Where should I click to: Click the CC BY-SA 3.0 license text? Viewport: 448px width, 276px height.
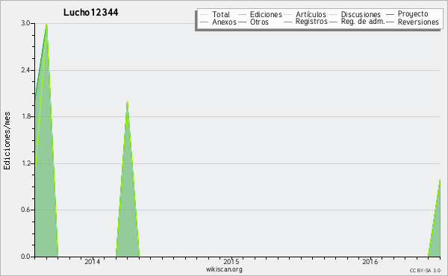pyautogui.click(x=425, y=270)
